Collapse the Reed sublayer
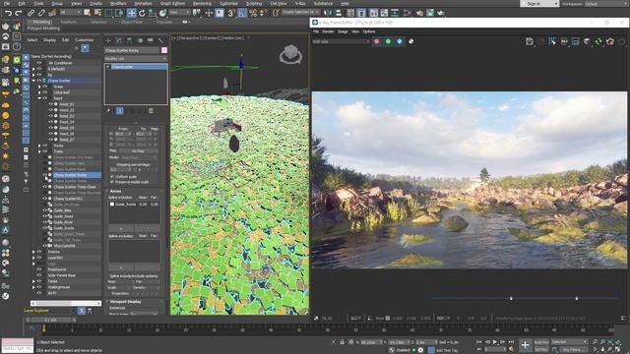 [x=39, y=98]
